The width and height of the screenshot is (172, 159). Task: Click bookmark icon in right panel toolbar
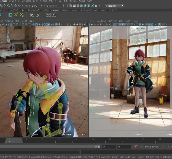101,25
